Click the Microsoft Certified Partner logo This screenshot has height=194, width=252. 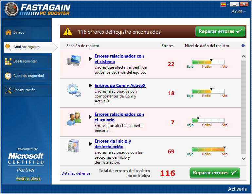(26, 162)
